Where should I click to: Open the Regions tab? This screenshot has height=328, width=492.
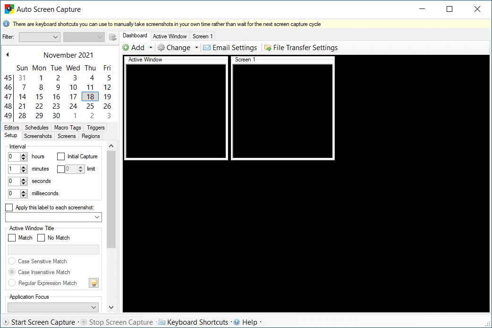[91, 136]
